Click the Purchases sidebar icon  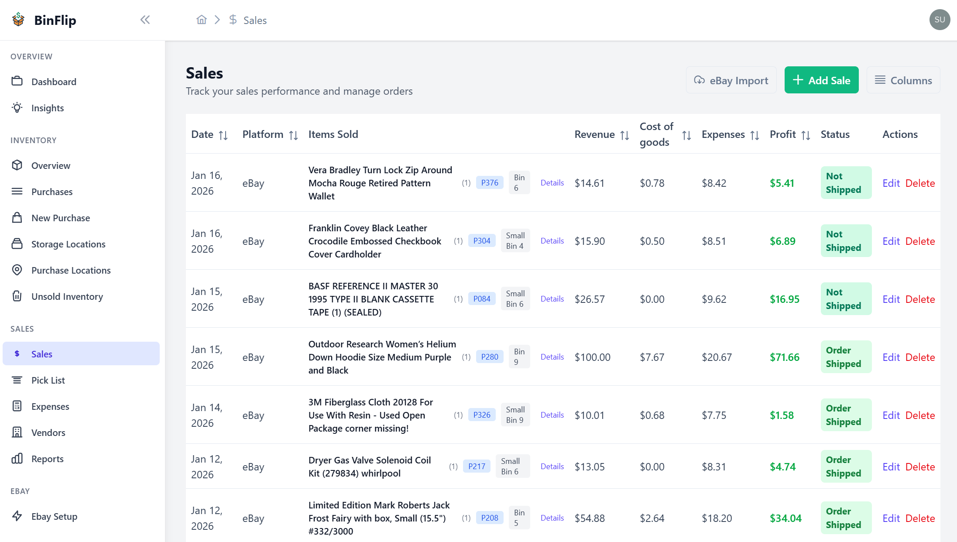(17, 192)
